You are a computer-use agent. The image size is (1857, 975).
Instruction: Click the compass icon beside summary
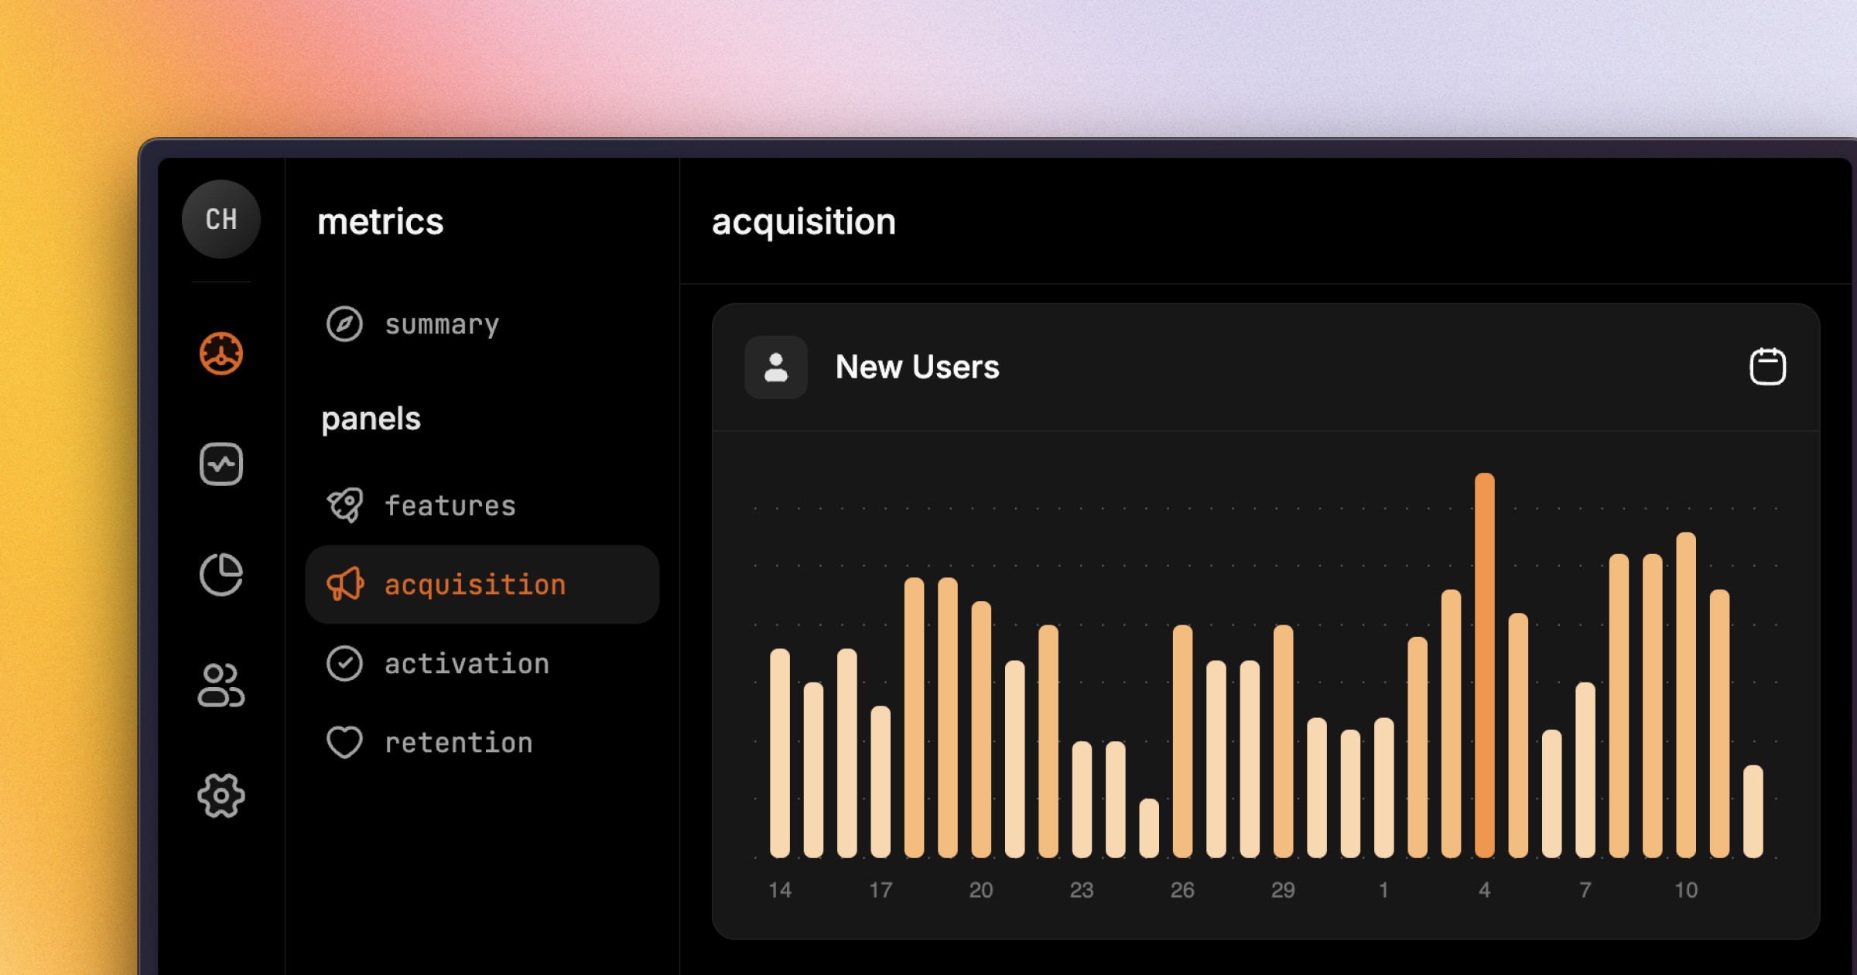pyautogui.click(x=346, y=324)
